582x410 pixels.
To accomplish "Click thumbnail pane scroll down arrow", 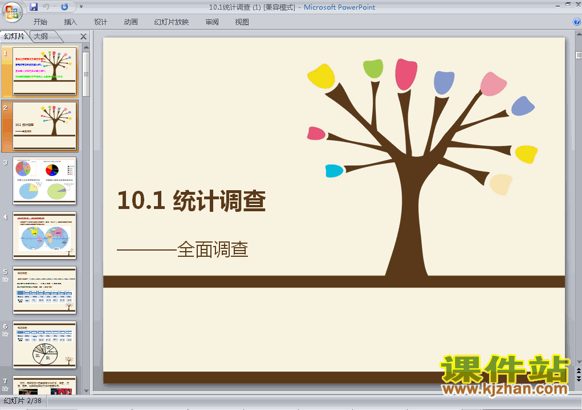I will [x=86, y=391].
